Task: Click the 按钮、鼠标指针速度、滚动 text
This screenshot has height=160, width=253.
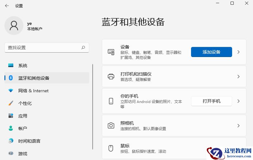Action: point(143,151)
